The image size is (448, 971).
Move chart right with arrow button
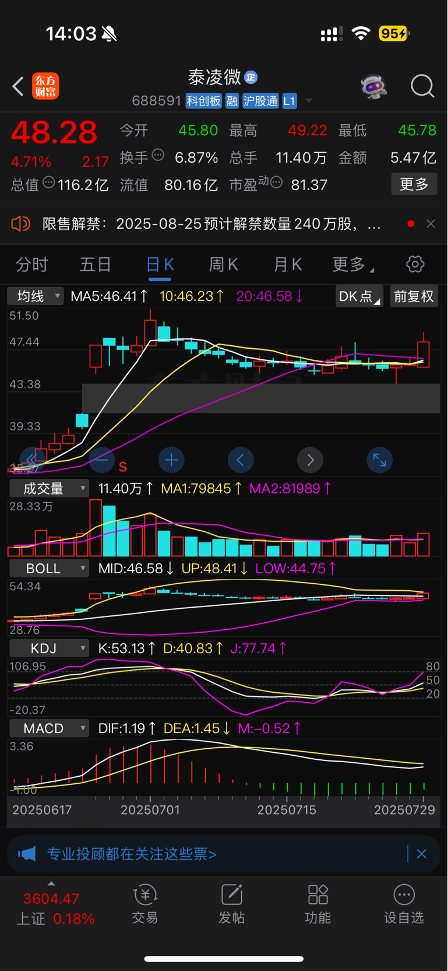(x=310, y=460)
